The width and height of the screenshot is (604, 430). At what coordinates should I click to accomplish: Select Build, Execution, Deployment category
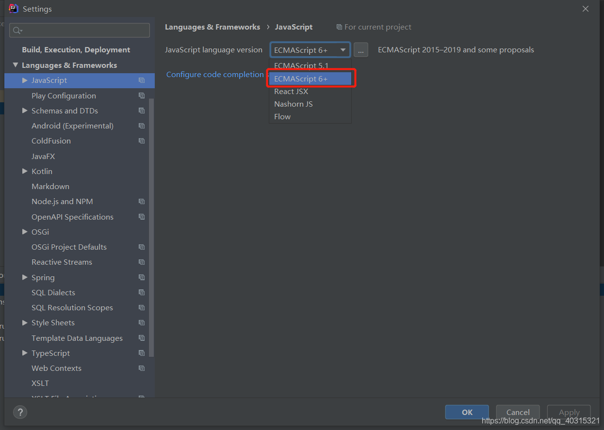tap(76, 49)
